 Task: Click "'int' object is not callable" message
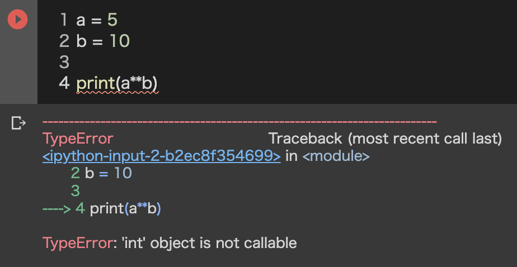coord(224,243)
